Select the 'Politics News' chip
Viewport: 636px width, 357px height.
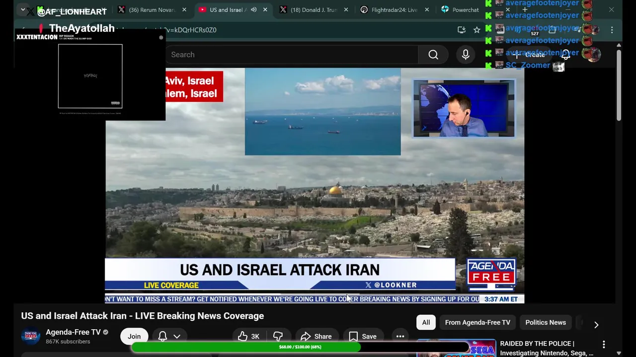click(546, 322)
